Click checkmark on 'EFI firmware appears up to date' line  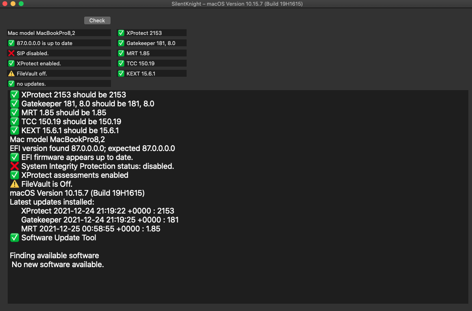pyautogui.click(x=15, y=157)
